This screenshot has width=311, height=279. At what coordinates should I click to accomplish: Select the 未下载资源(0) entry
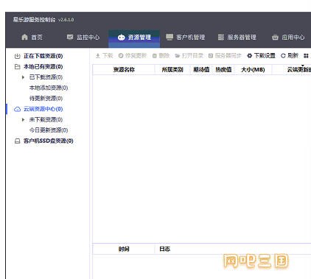tap(46, 120)
